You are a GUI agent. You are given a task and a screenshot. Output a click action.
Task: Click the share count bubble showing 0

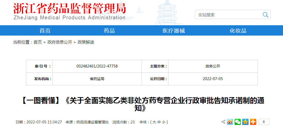pyautogui.click(x=264, y=122)
